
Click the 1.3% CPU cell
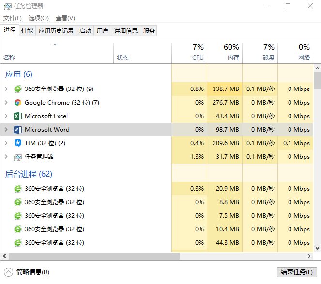pyautogui.click(x=189, y=157)
